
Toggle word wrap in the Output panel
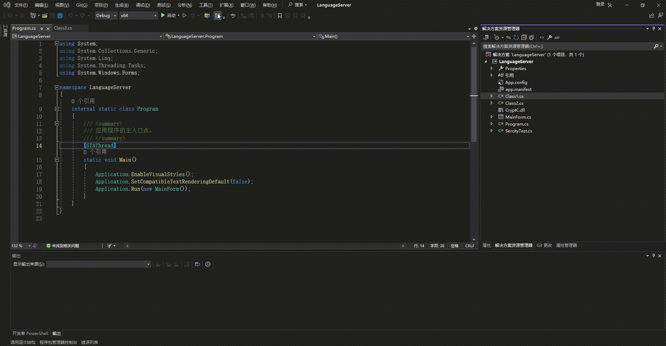tap(197, 264)
